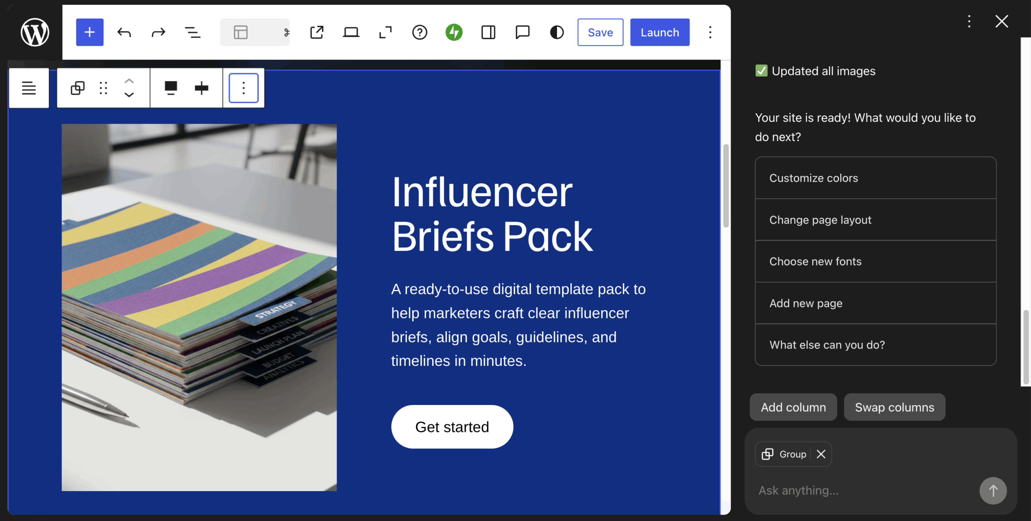
Task: Open the Help panel
Action: point(420,32)
